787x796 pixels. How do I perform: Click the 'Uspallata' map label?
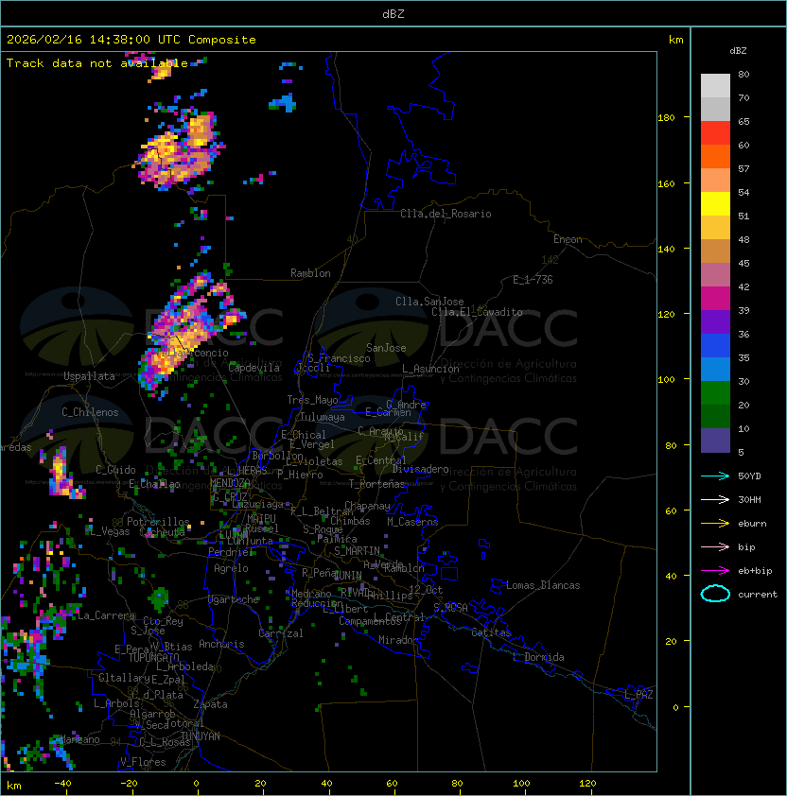(89, 376)
